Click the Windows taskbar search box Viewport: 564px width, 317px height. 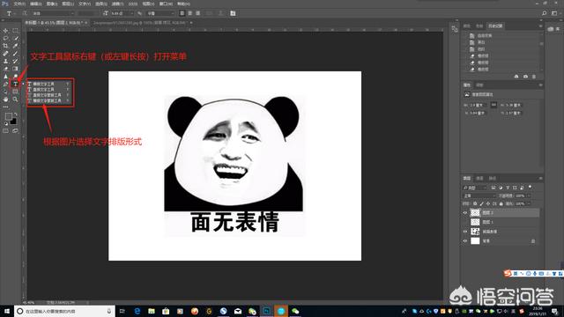(64, 311)
